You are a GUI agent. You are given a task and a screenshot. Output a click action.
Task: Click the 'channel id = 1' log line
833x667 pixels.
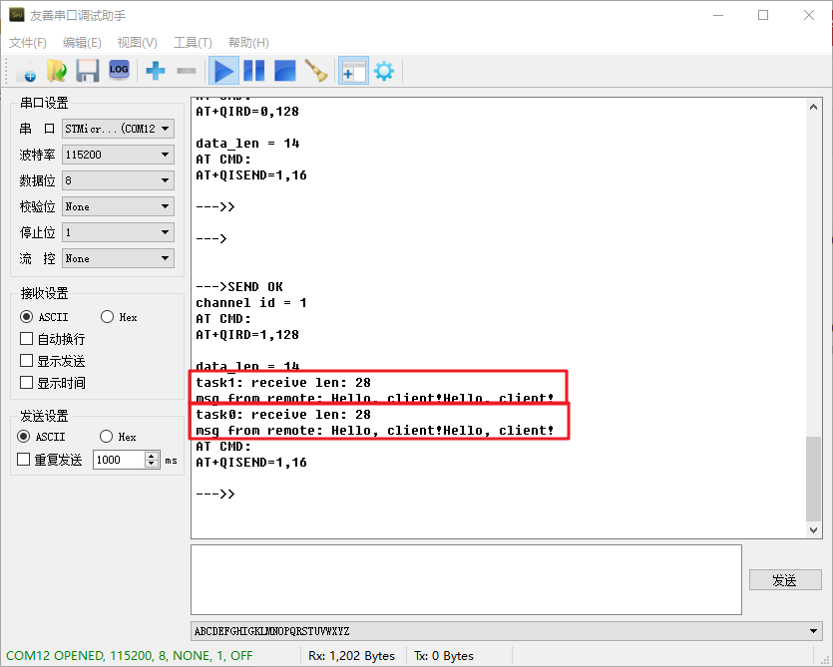250,303
